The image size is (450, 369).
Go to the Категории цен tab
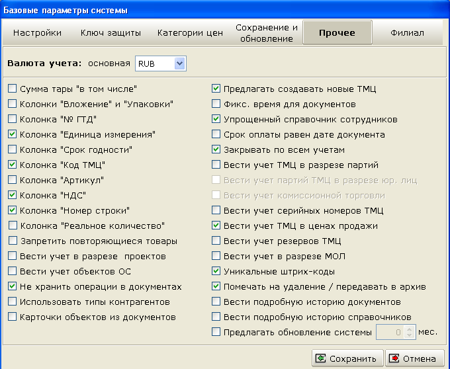point(190,33)
